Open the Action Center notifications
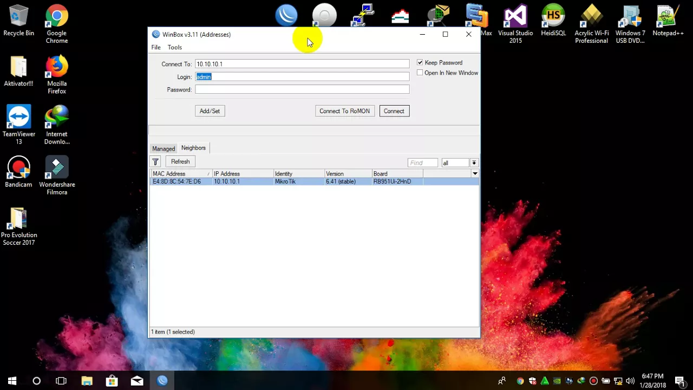The image size is (693, 390). point(680,381)
